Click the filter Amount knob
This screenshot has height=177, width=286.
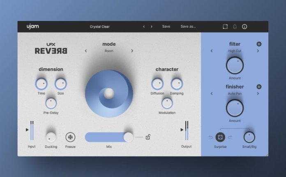[x=235, y=65]
